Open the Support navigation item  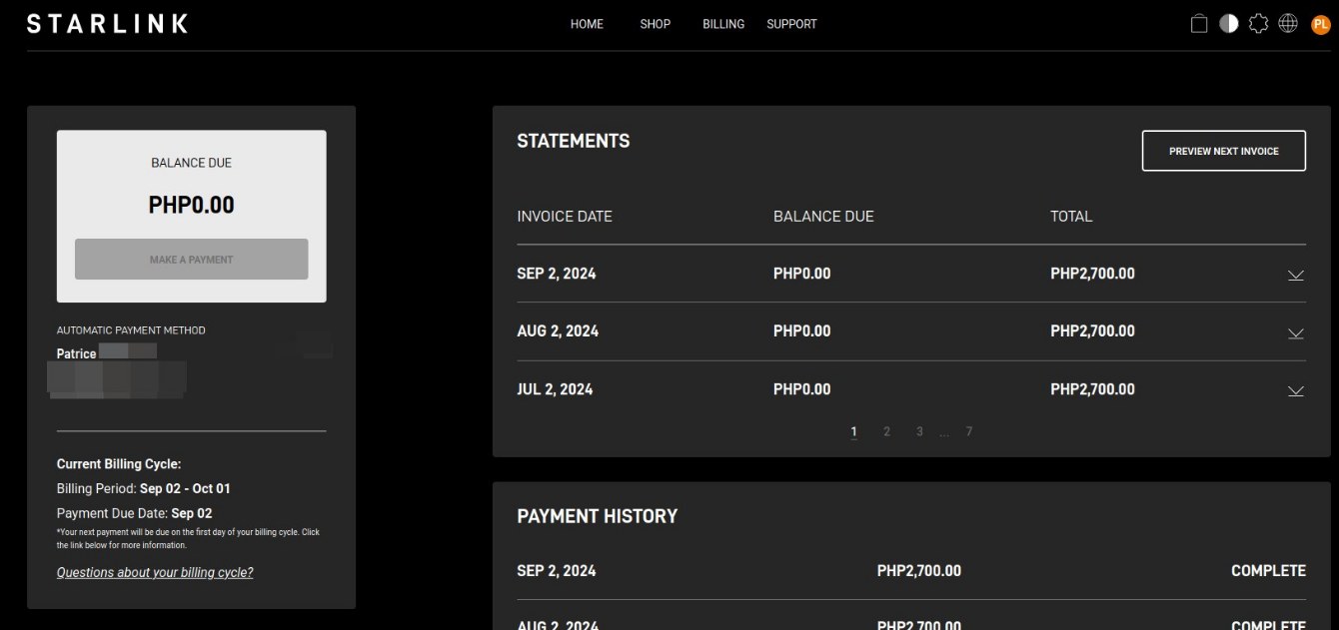791,24
